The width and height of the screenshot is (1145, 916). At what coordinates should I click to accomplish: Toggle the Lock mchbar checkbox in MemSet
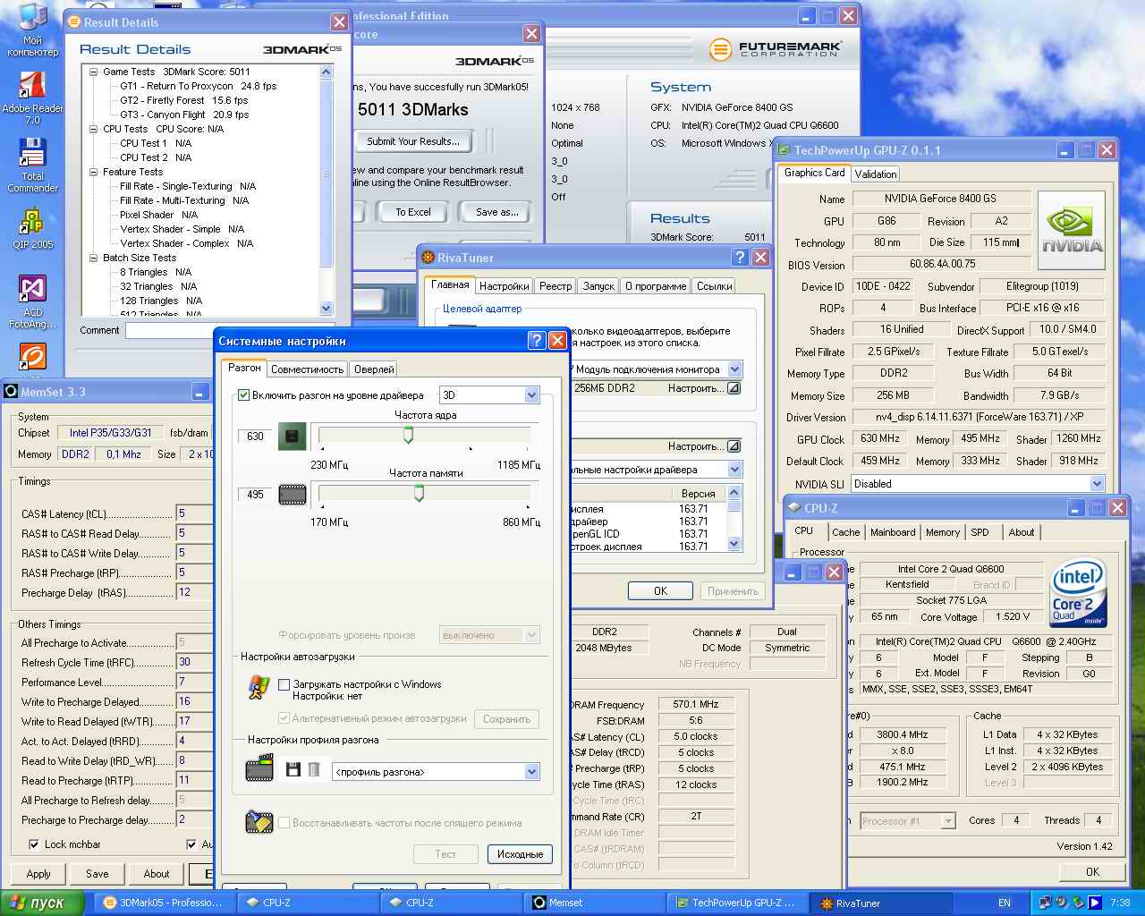point(34,844)
